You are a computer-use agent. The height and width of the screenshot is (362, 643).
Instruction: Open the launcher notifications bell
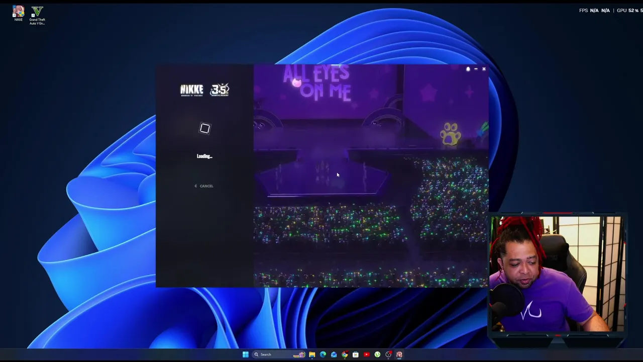coord(468,69)
